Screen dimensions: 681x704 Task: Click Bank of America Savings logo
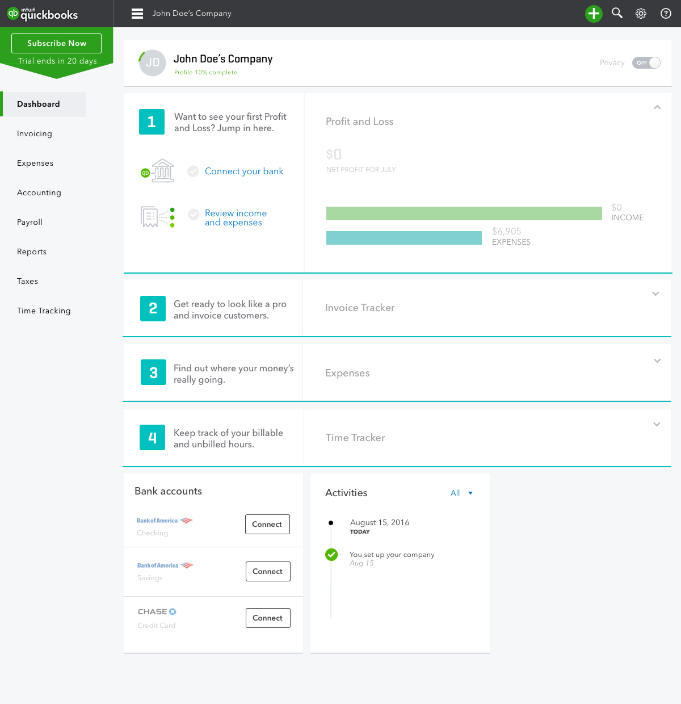click(x=165, y=565)
